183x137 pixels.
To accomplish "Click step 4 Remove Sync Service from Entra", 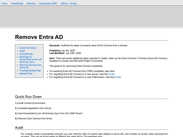I will pyautogui.click(x=34, y=118).
